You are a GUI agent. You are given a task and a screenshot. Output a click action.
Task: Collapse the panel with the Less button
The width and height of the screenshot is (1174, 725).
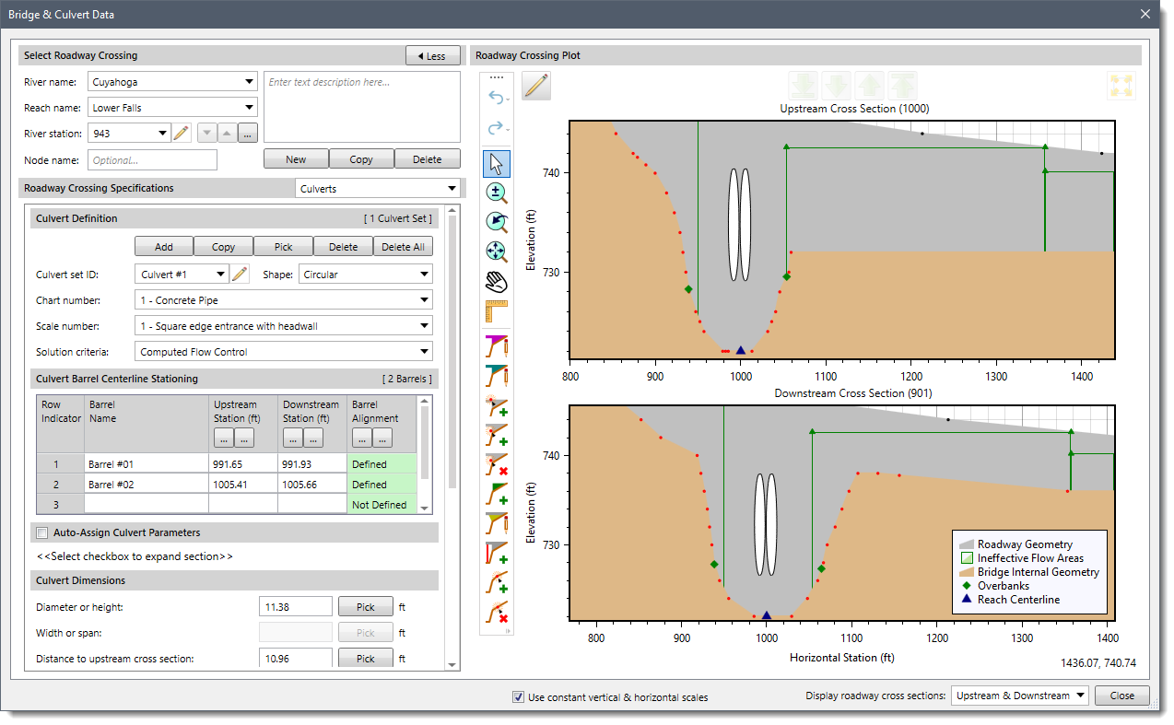(x=432, y=55)
